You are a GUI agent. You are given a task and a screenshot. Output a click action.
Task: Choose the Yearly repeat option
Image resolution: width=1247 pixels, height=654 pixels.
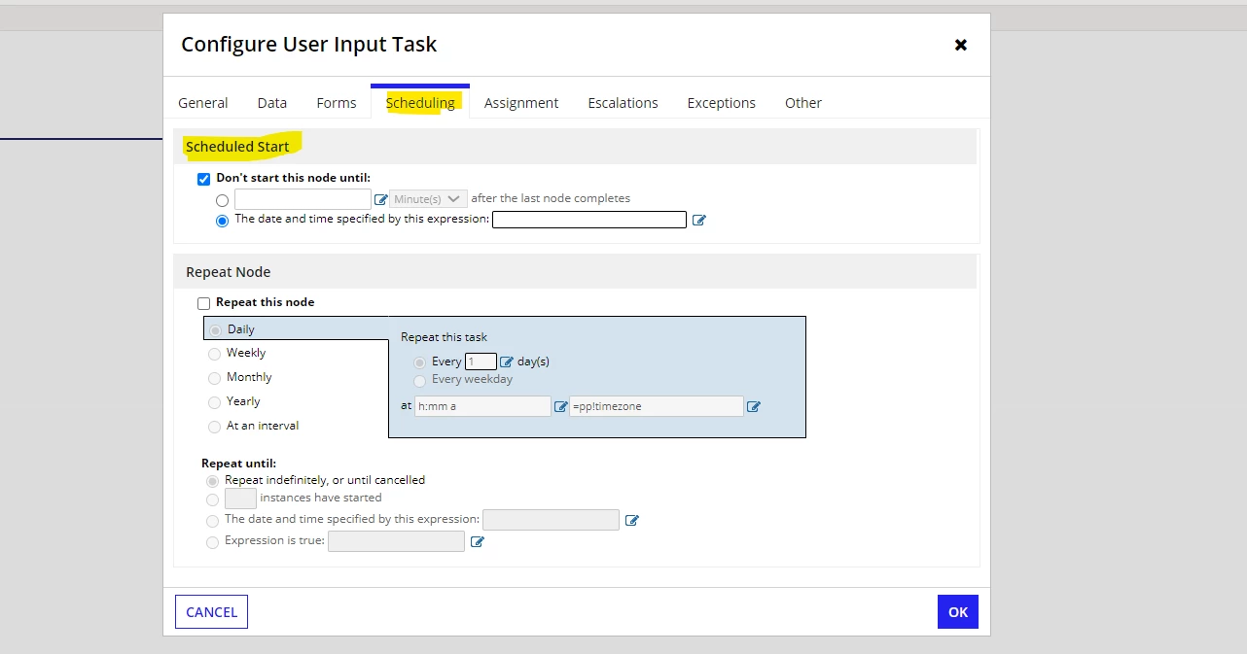click(214, 402)
